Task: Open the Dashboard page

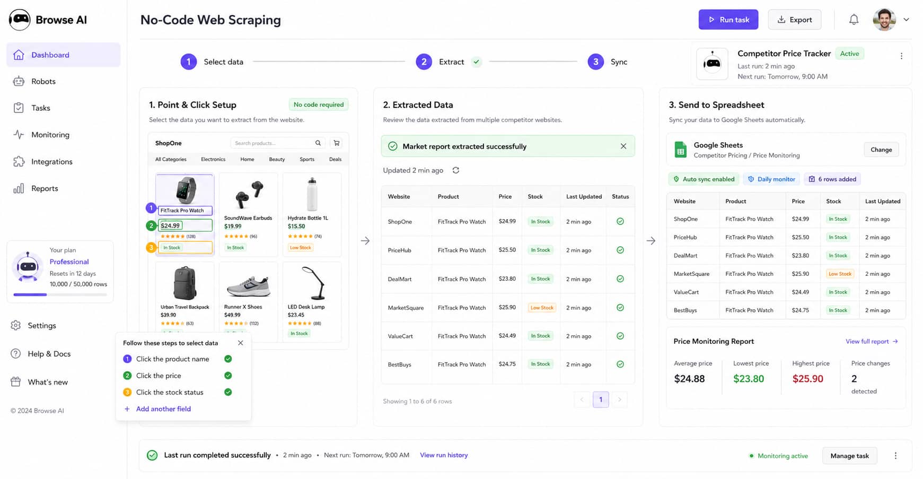Action: (64, 55)
